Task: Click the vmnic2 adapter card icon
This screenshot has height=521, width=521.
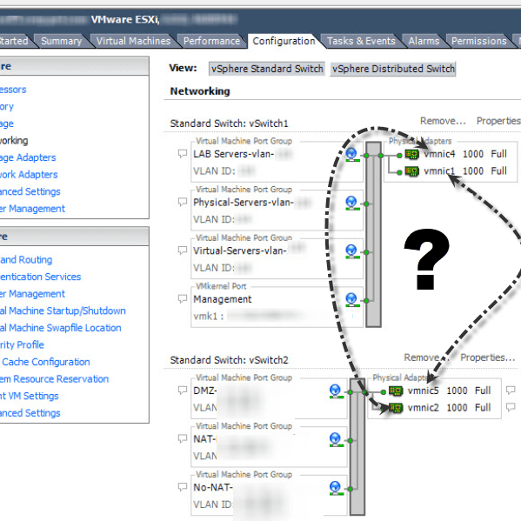Action: [x=396, y=408]
